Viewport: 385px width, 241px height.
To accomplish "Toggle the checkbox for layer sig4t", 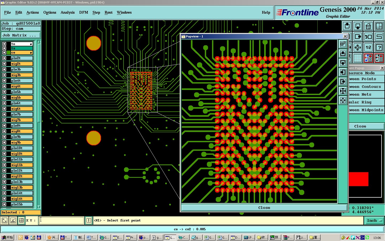I will pyautogui.click(x=4, y=86).
